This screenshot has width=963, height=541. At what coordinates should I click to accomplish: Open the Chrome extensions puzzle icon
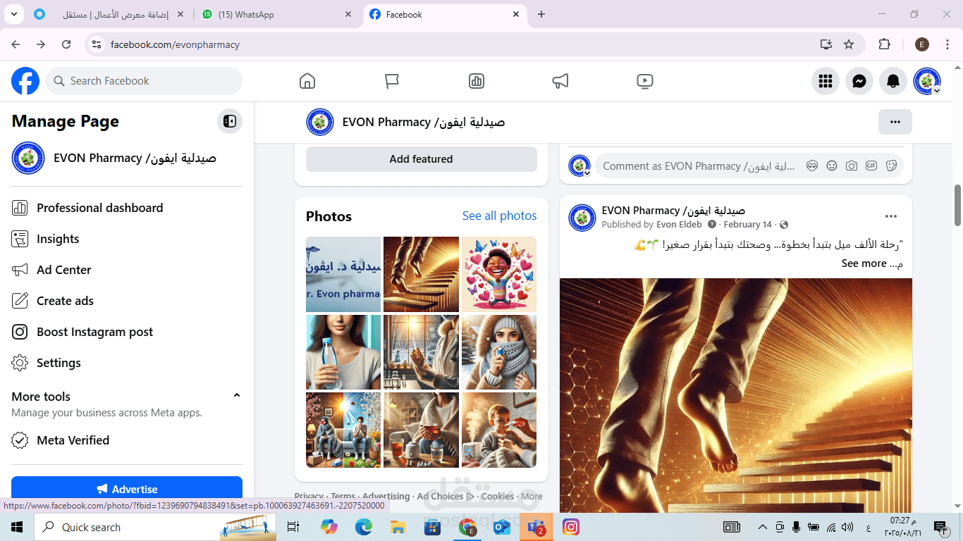[x=885, y=44]
